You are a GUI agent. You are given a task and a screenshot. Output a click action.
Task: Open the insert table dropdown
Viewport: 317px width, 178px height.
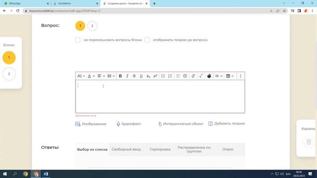pyautogui.click(x=230, y=76)
